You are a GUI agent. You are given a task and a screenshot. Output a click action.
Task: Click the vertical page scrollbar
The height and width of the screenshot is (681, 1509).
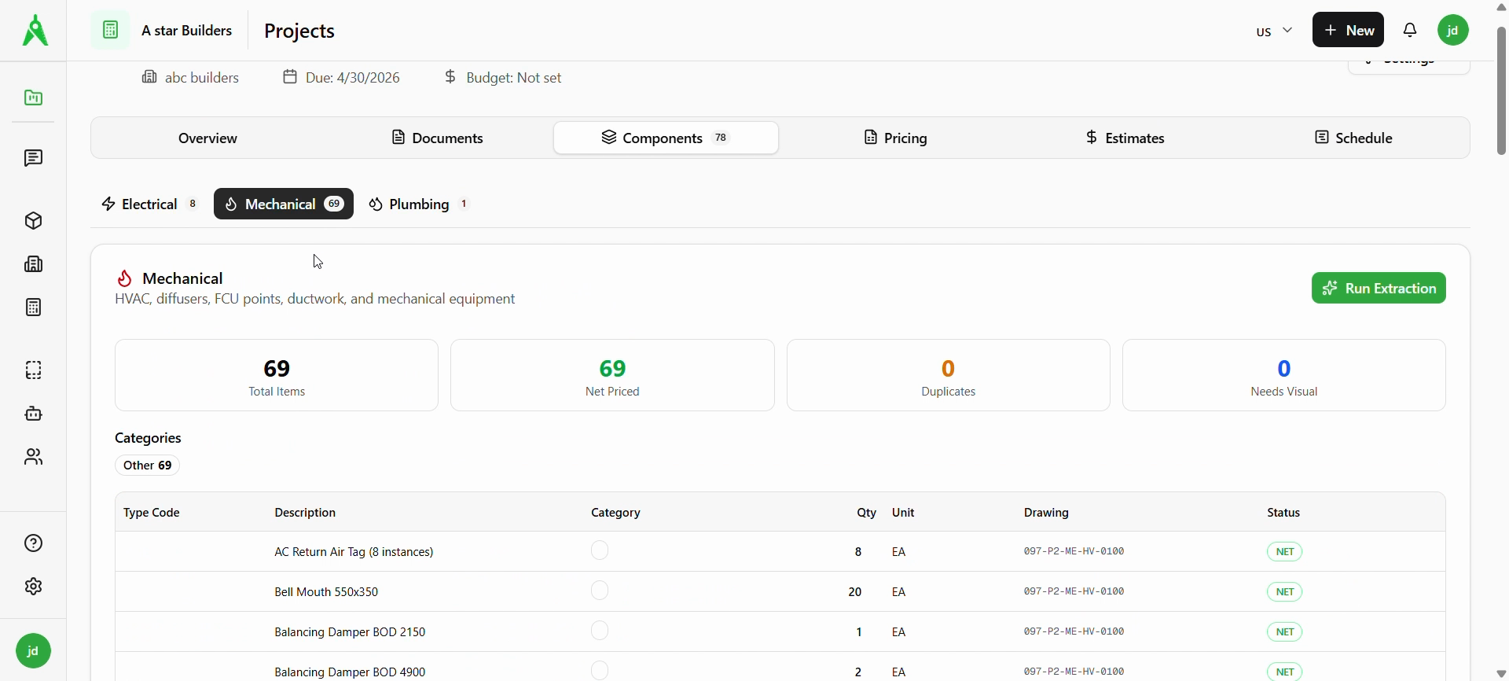[x=1501, y=90]
